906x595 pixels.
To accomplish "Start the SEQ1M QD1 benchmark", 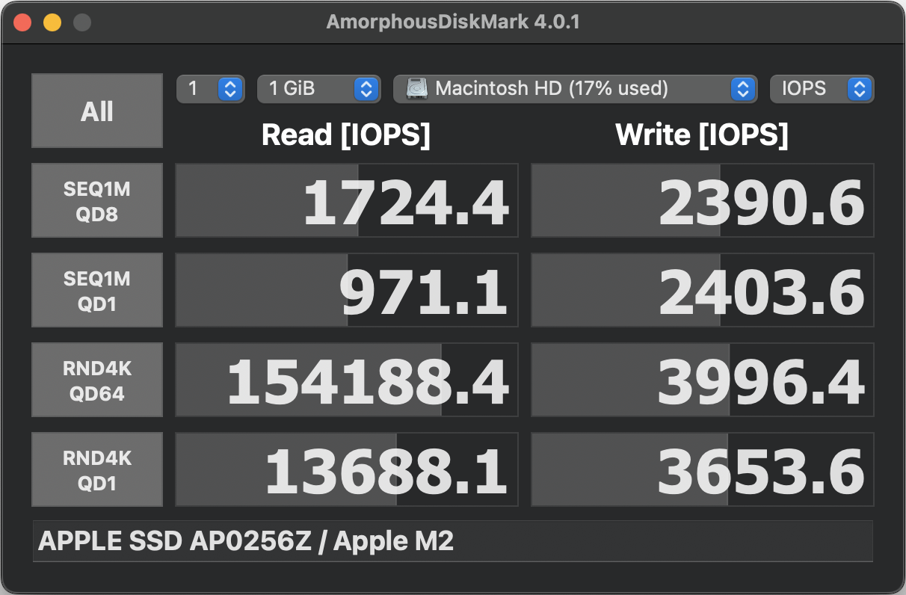I will coord(96,289).
